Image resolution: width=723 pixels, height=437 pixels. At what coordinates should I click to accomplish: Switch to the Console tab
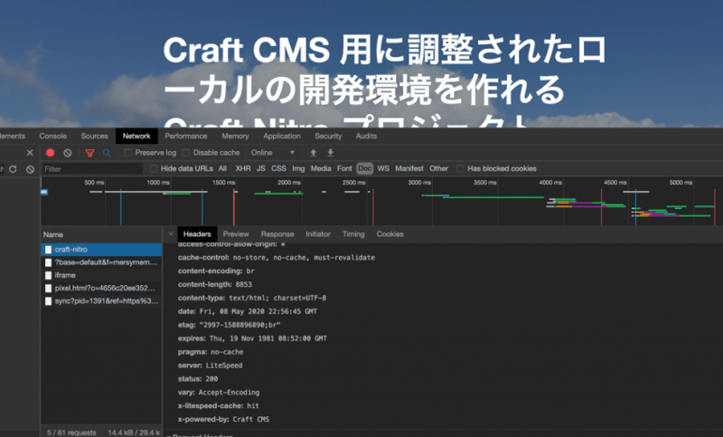52,136
